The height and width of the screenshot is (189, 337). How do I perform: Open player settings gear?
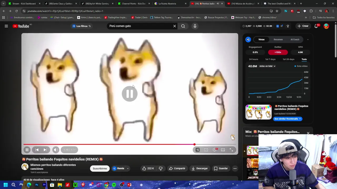click(215, 150)
